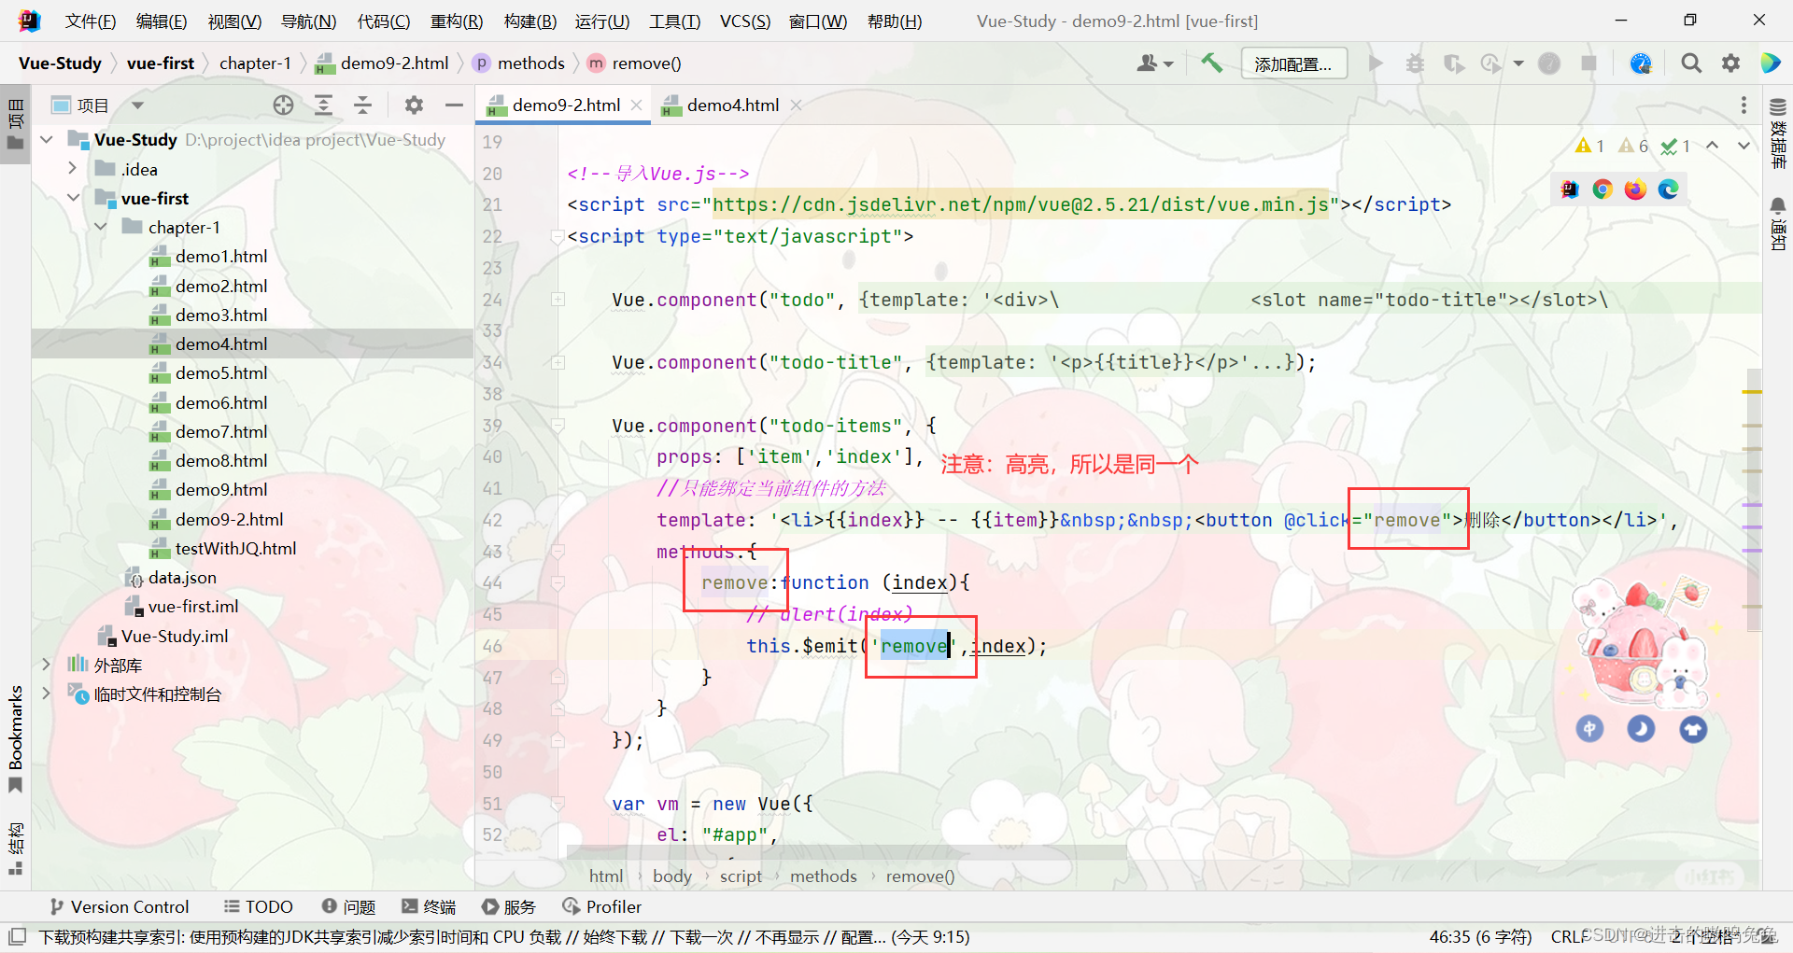Image resolution: width=1793 pixels, height=953 pixels.
Task: Open the 重构(R) menu
Action: tap(457, 21)
